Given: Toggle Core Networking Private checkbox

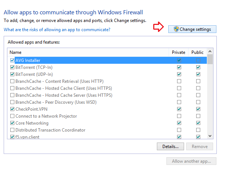Looking at the screenshot, I should (179, 123).
